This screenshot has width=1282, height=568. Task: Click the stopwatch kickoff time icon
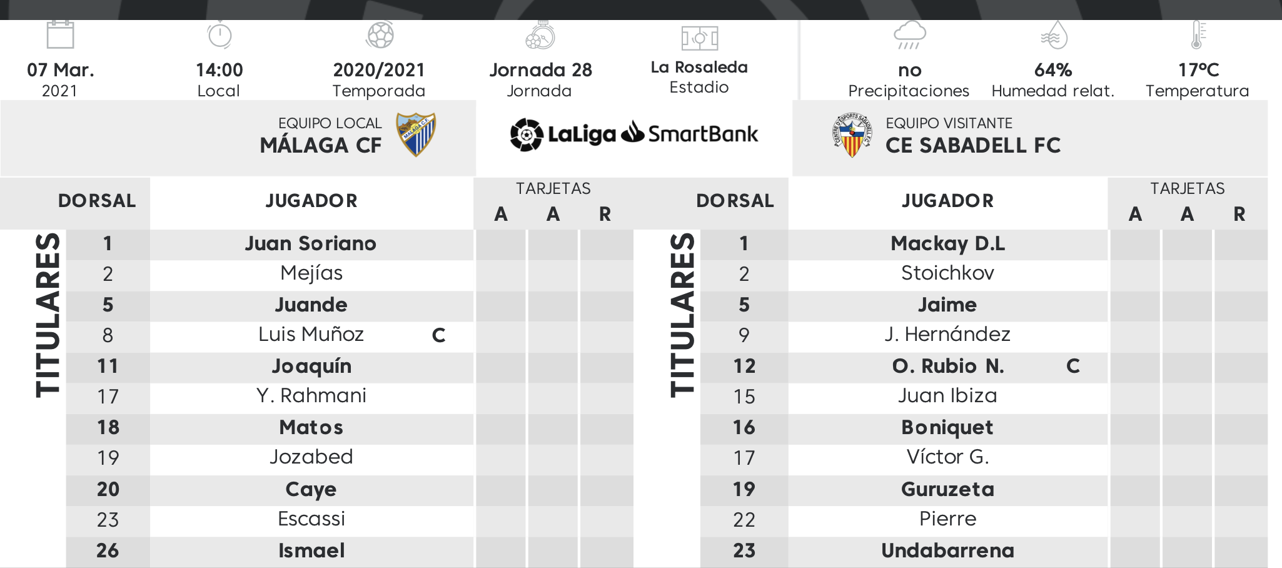pos(220,34)
